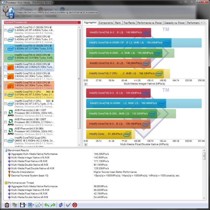Click the blue refresh arrows icon

click(x=61, y=205)
